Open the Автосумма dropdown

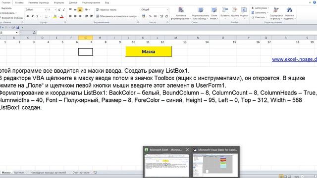pos(268,8)
